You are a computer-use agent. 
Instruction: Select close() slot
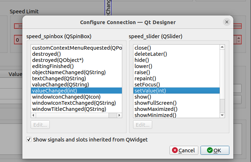[177, 48]
